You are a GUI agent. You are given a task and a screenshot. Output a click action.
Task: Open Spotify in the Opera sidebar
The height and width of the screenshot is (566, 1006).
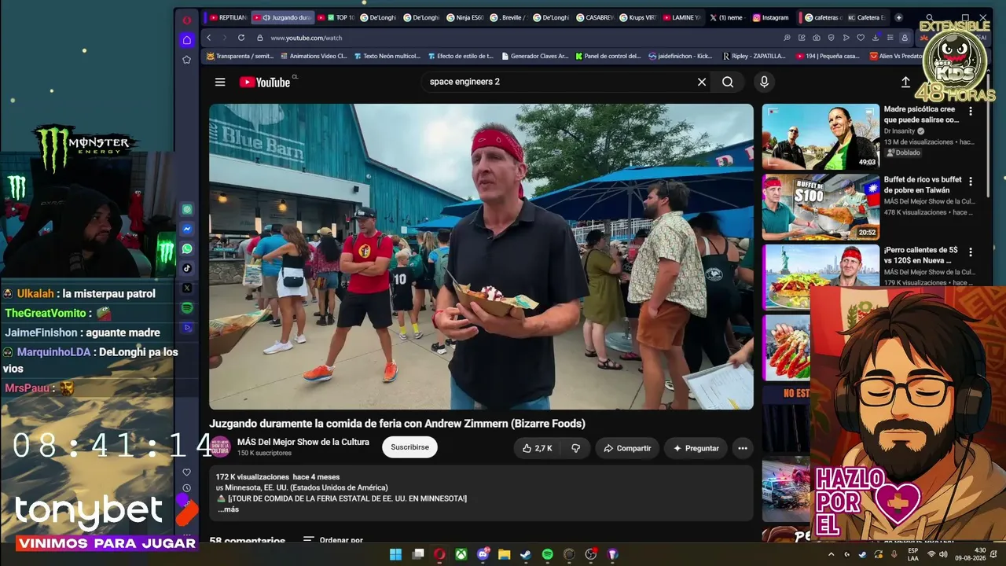(187, 308)
